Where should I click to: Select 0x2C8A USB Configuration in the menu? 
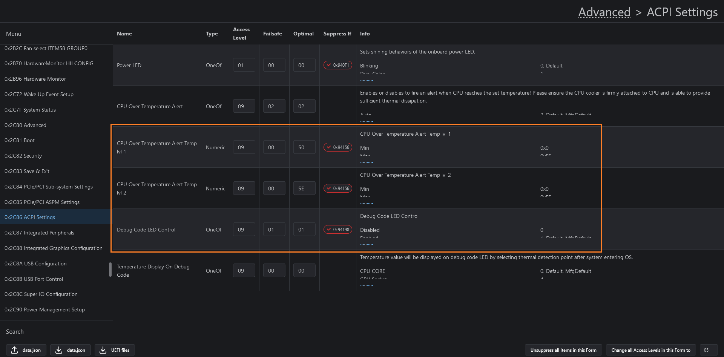click(35, 264)
